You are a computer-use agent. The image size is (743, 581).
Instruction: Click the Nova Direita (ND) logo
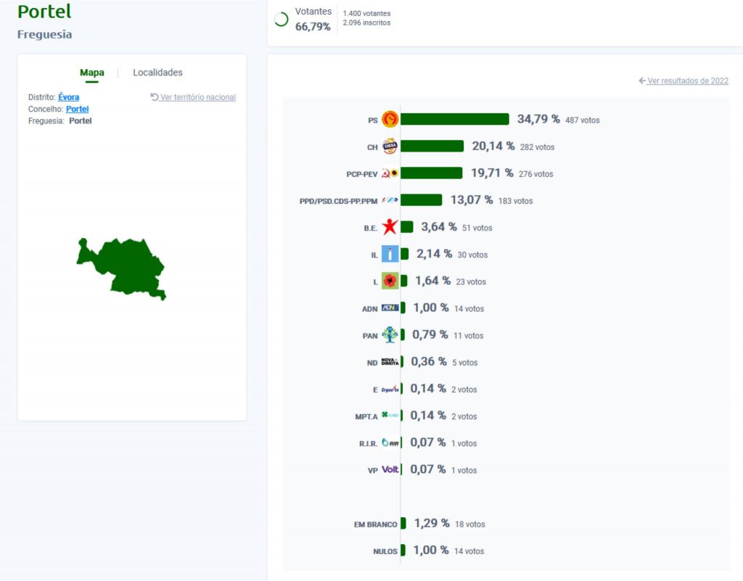click(390, 362)
